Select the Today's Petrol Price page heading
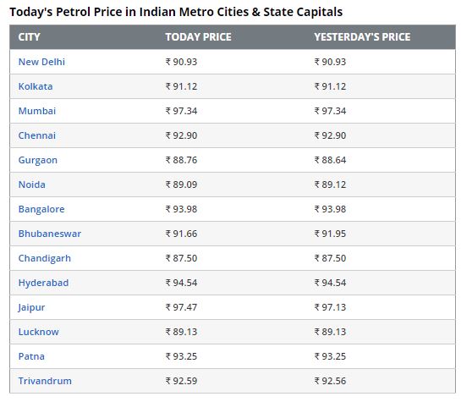This screenshot has height=402, width=461. 176,13
